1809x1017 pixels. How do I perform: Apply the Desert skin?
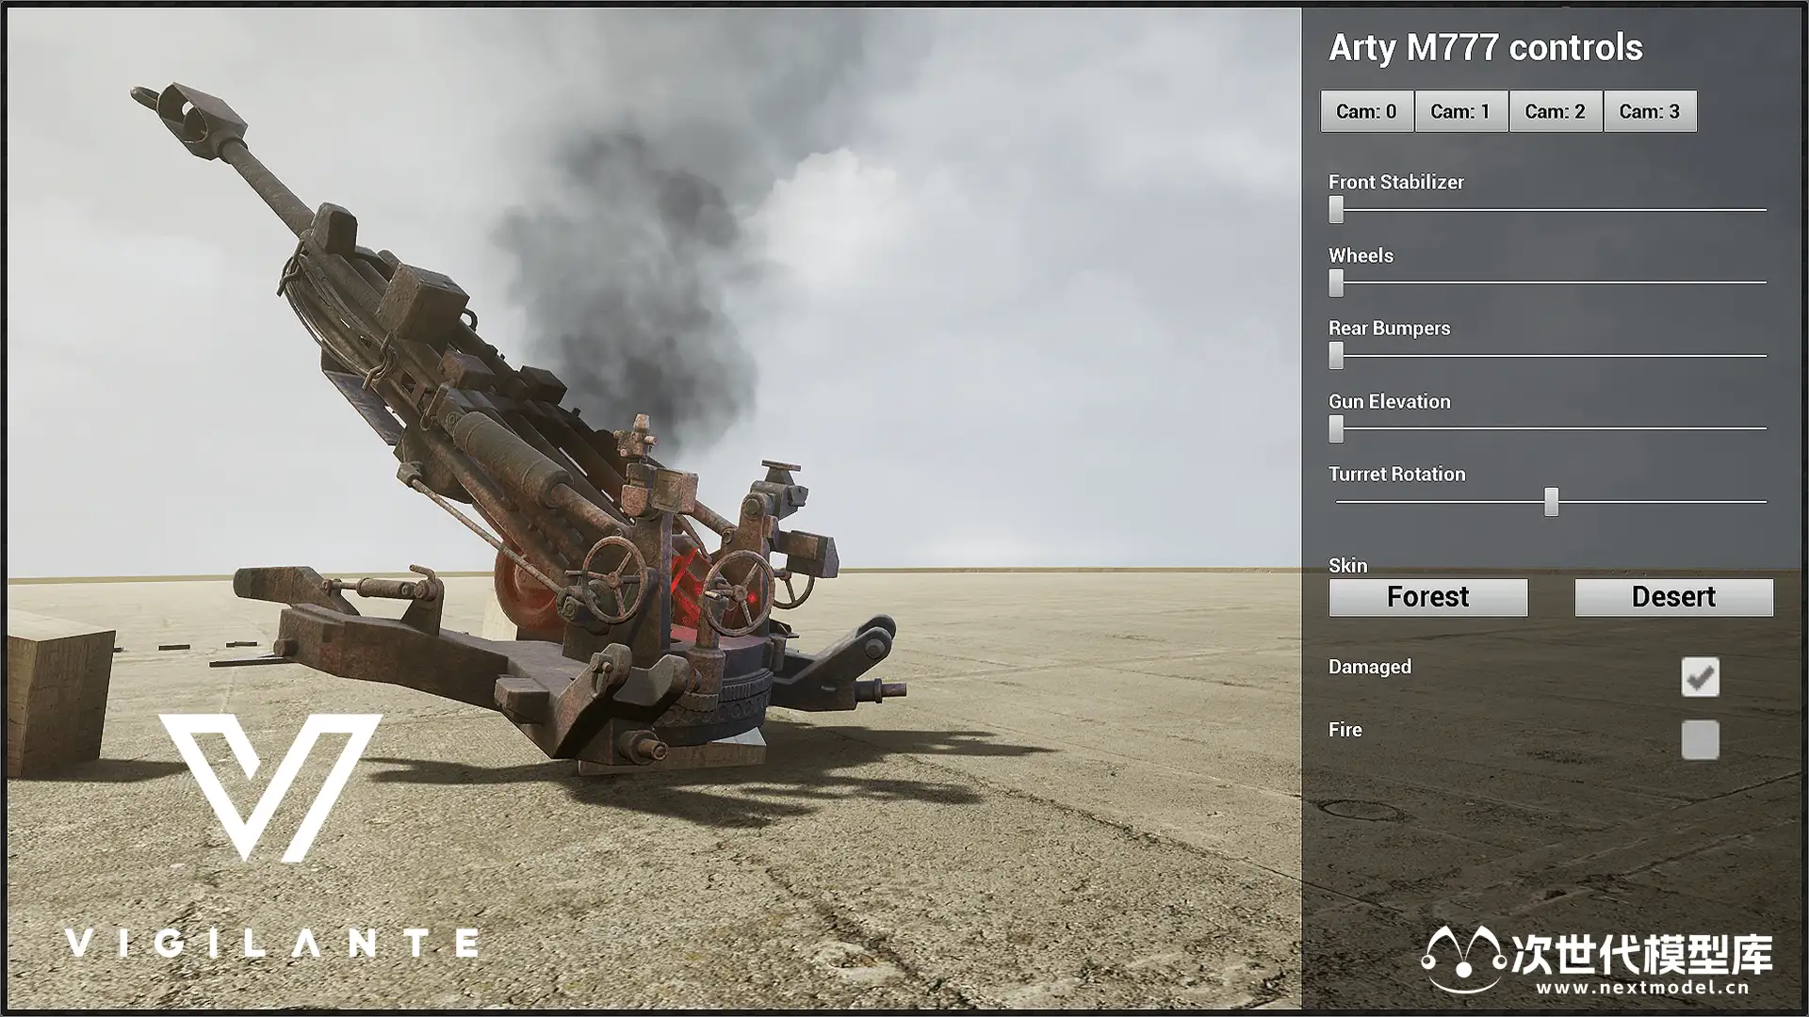point(1673,597)
